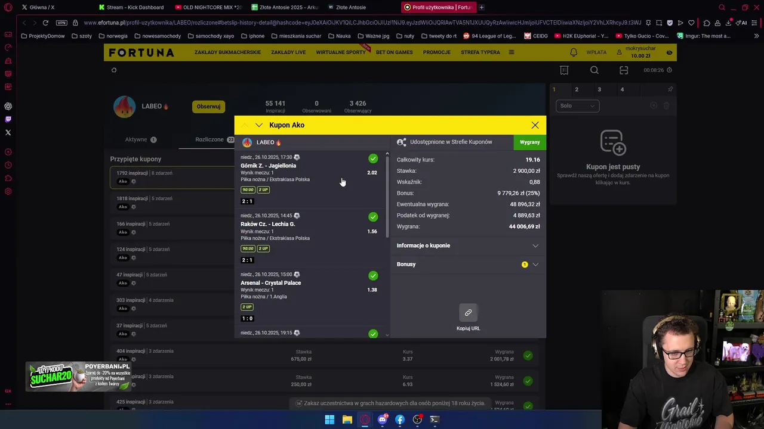764x429 pixels.
Task: Click the scrollbar down arrow in coupon list
Action: click(387, 335)
